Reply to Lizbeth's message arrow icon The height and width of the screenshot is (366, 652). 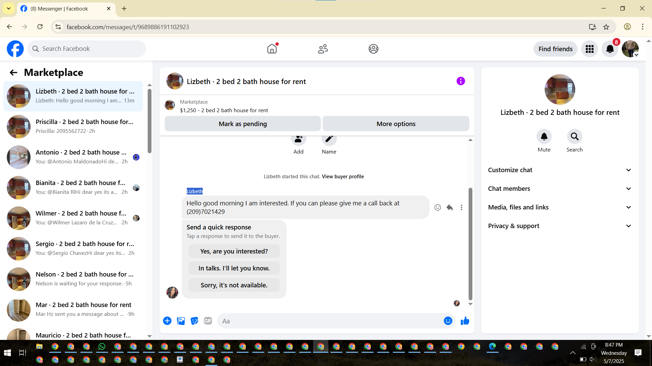pos(449,207)
